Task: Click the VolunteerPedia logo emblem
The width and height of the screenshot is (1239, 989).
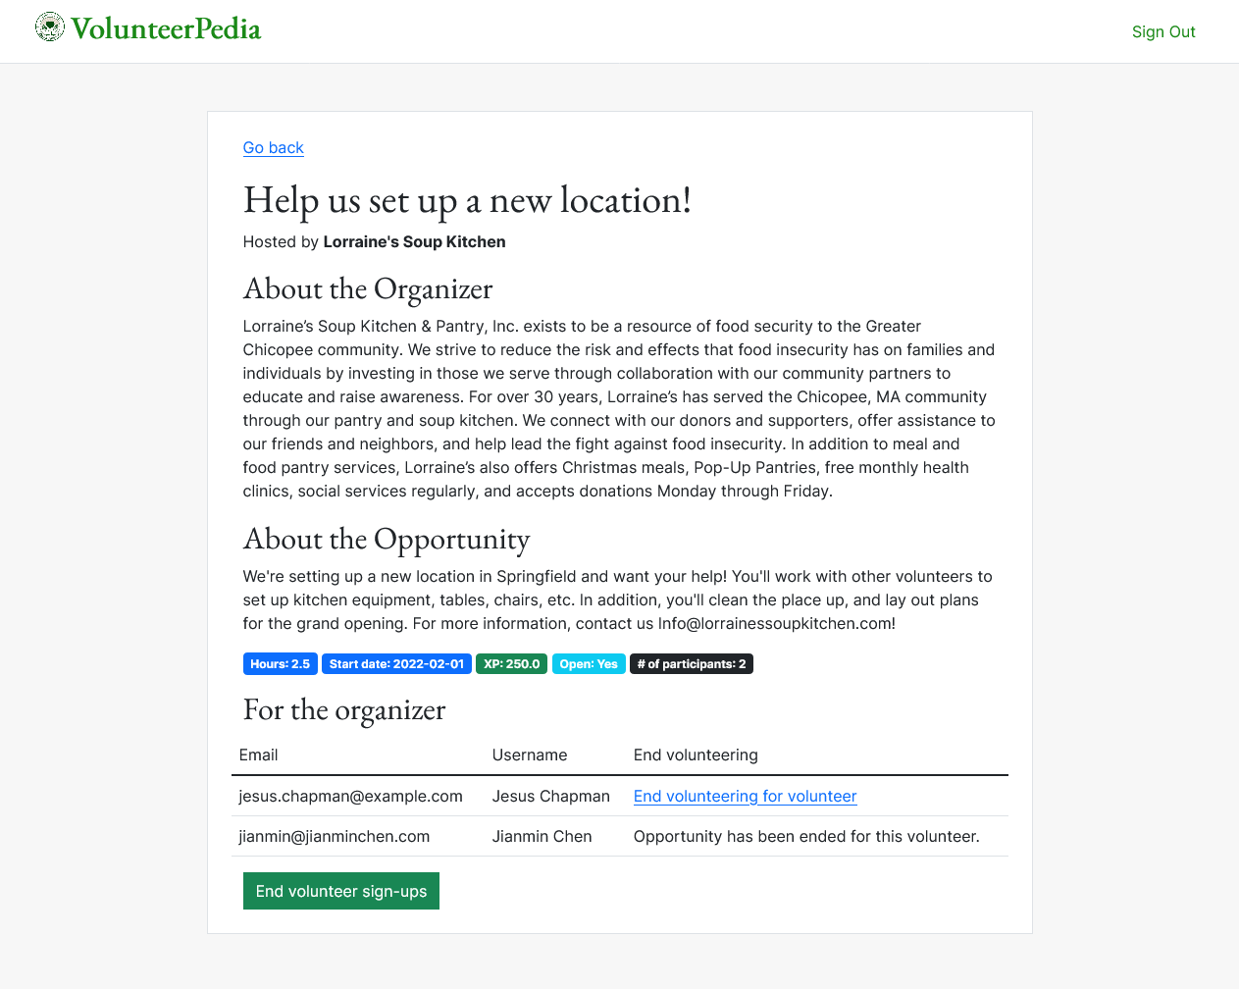Action: [x=50, y=27]
